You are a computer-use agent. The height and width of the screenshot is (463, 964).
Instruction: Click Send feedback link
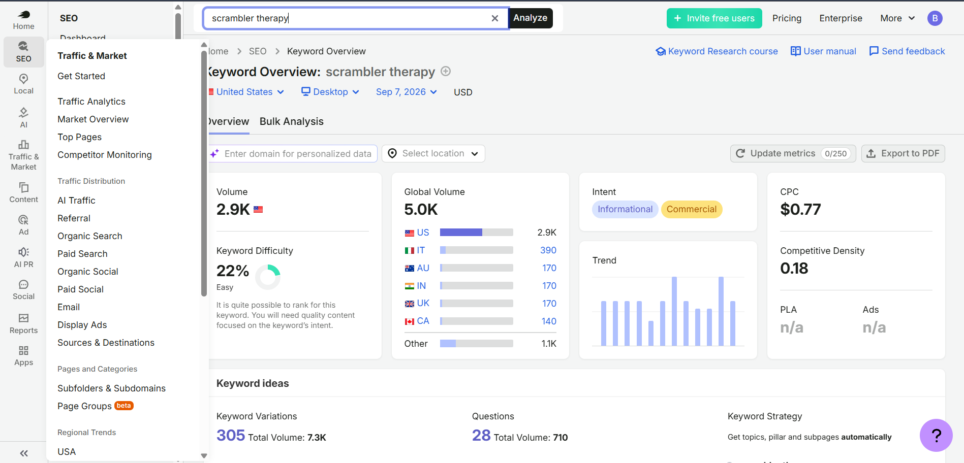[907, 51]
